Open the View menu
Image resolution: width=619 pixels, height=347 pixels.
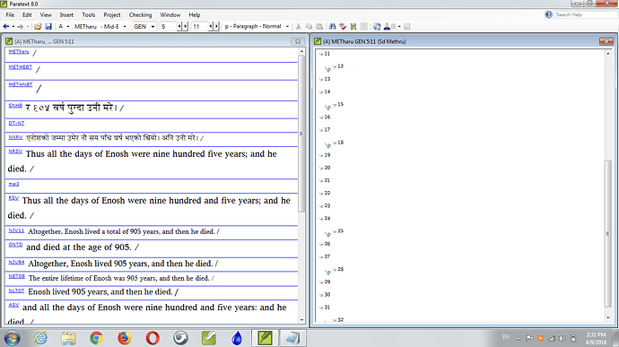(x=46, y=14)
